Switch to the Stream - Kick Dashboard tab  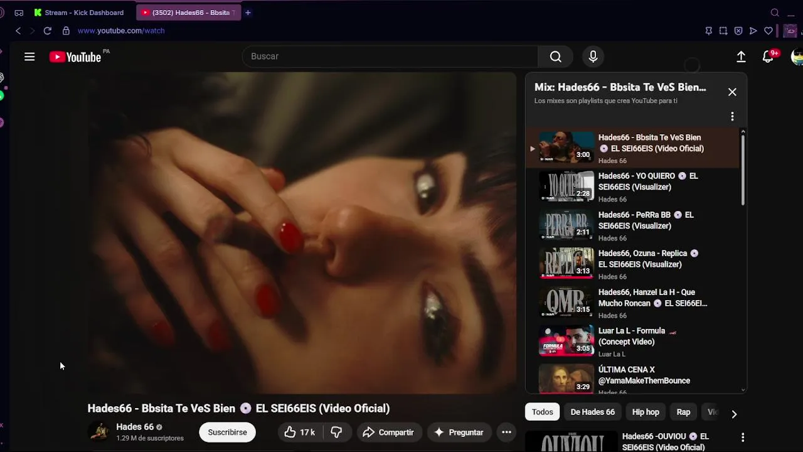tap(79, 13)
